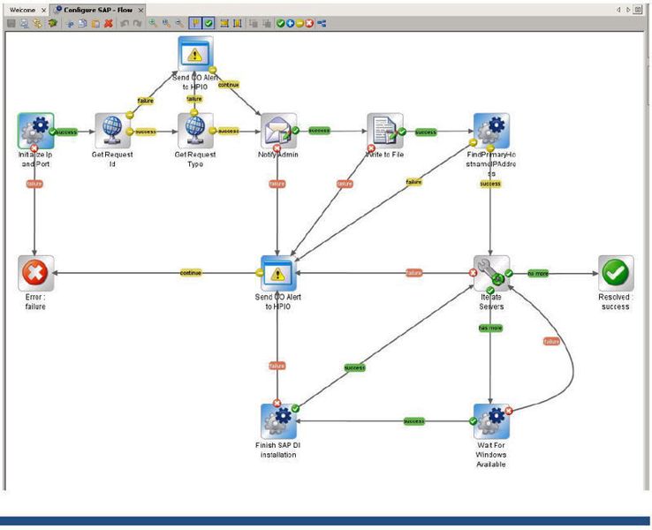Click the 'success' label after Initialize Ip and Port
Image resolution: width=652 pixels, height=530 pixels.
tap(66, 132)
